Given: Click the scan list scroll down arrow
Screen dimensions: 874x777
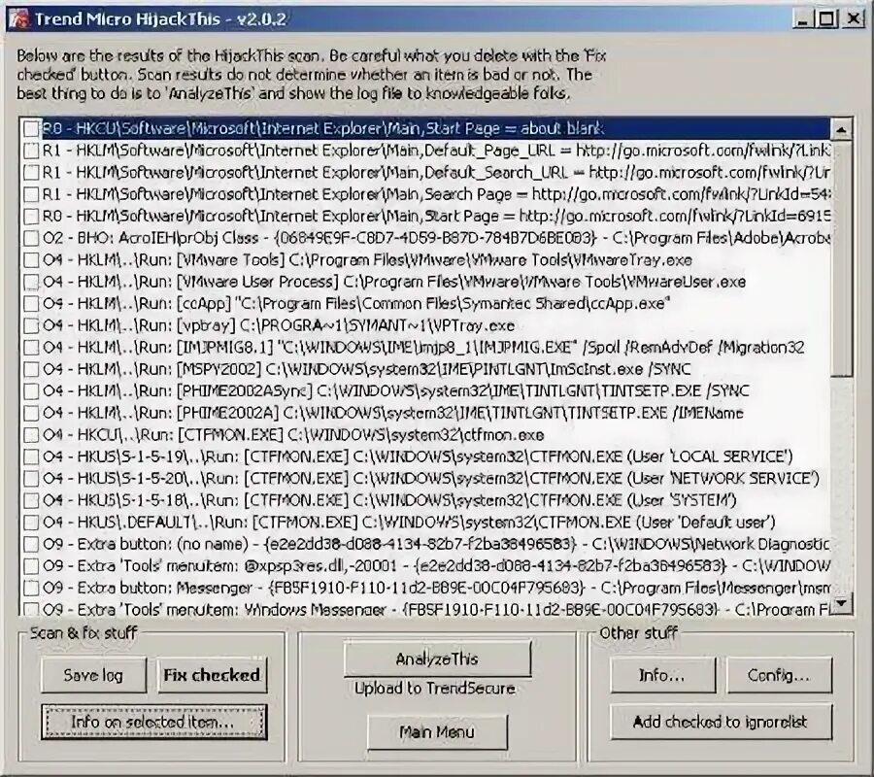Looking at the screenshot, I should click(x=841, y=602).
